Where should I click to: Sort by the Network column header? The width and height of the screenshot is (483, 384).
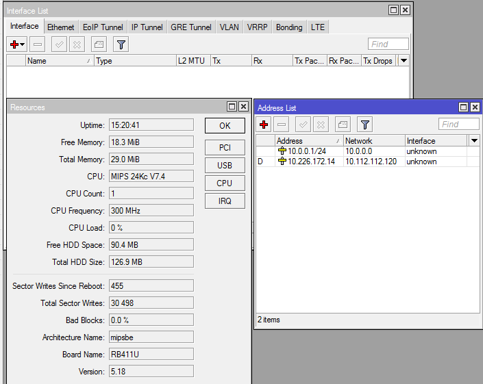click(373, 140)
